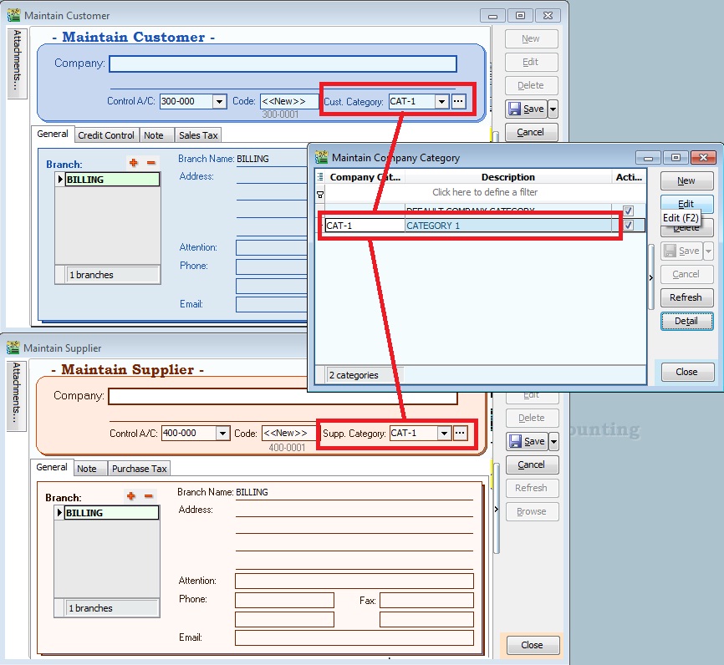724x665 pixels.
Task: Click the filter funnel icon in category grid
Action: tap(320, 193)
